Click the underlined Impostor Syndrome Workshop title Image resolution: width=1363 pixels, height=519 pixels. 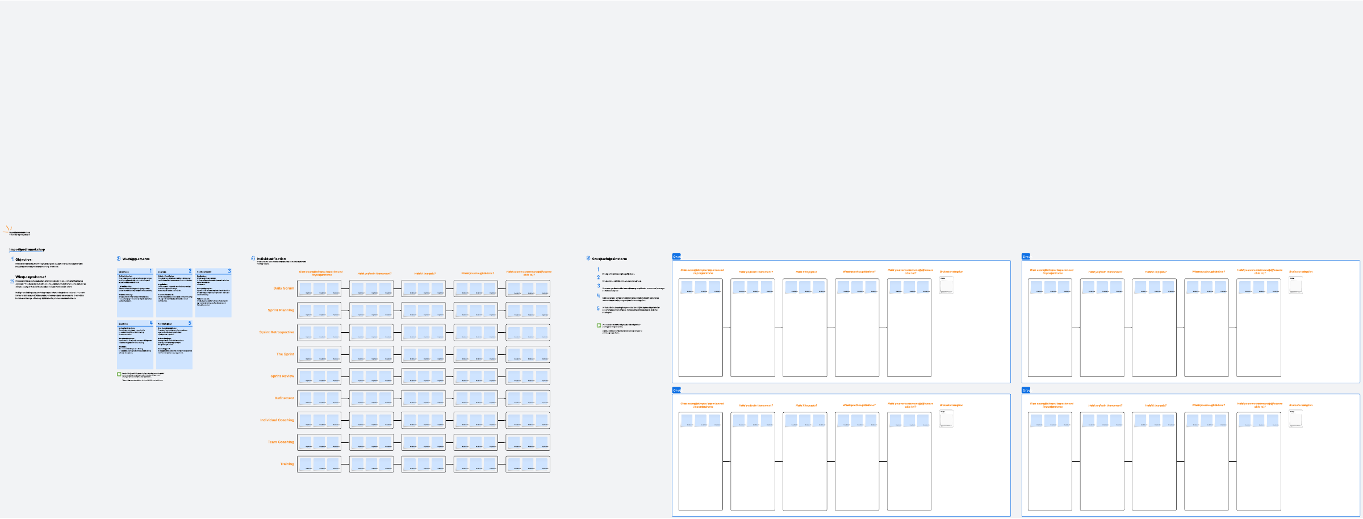coord(27,249)
